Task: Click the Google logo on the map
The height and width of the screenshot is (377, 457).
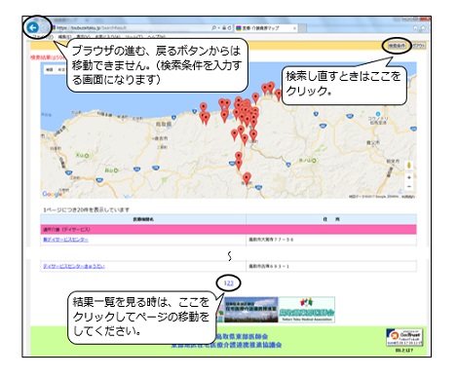Action: click(x=52, y=194)
